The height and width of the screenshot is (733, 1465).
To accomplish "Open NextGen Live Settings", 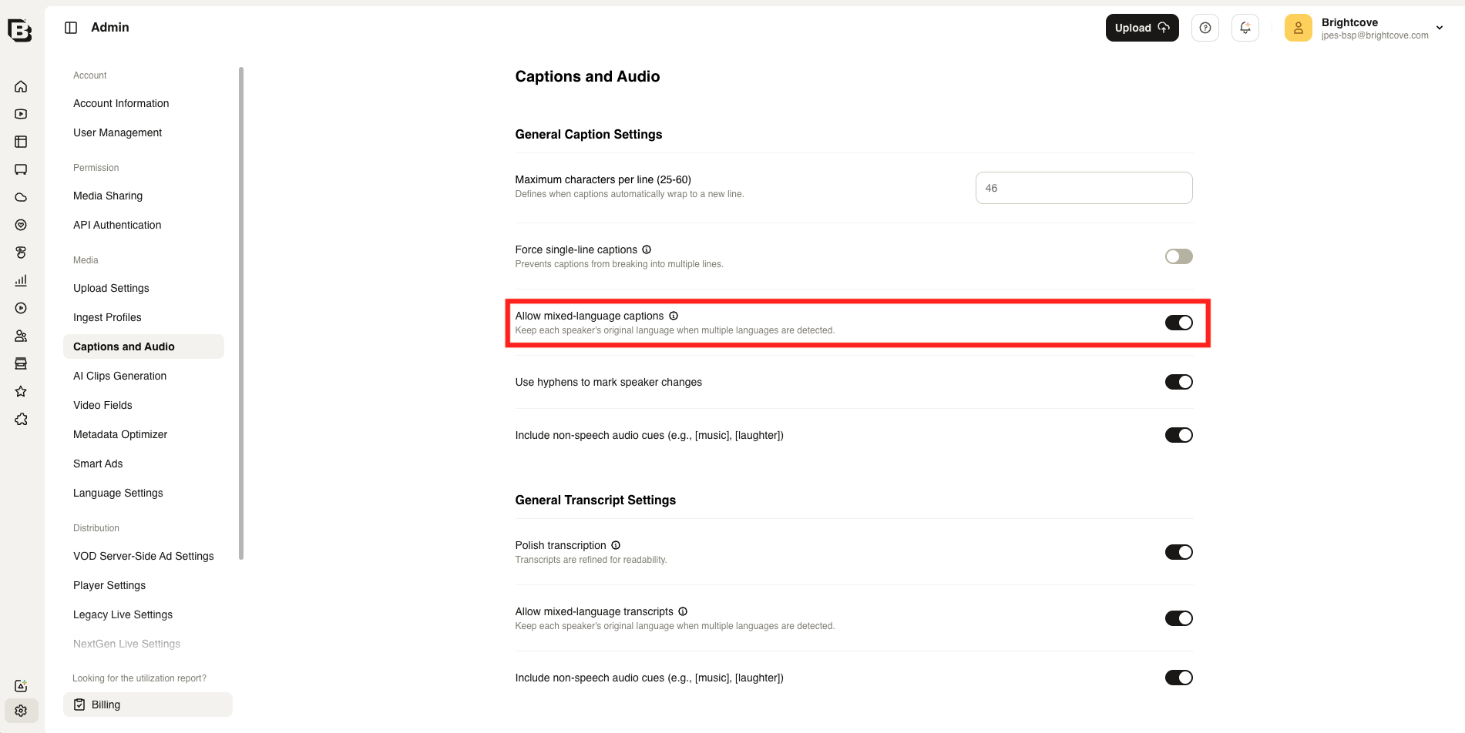I will pos(126,644).
